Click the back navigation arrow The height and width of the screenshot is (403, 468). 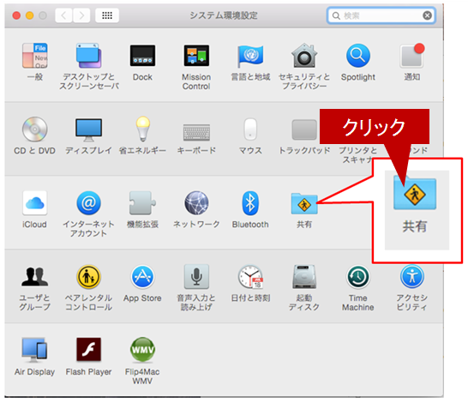(x=63, y=15)
